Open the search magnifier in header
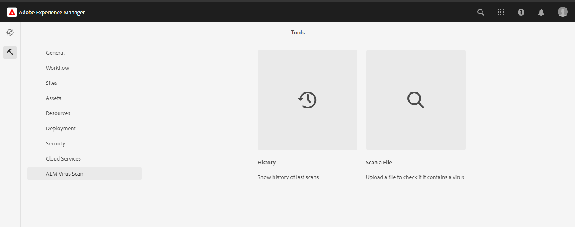The image size is (575, 227). pyautogui.click(x=481, y=12)
